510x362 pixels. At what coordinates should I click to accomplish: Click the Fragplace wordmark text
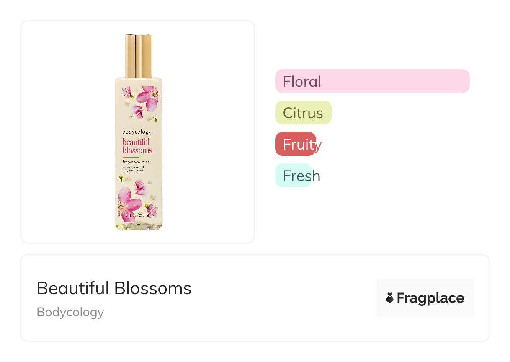pyautogui.click(x=430, y=298)
